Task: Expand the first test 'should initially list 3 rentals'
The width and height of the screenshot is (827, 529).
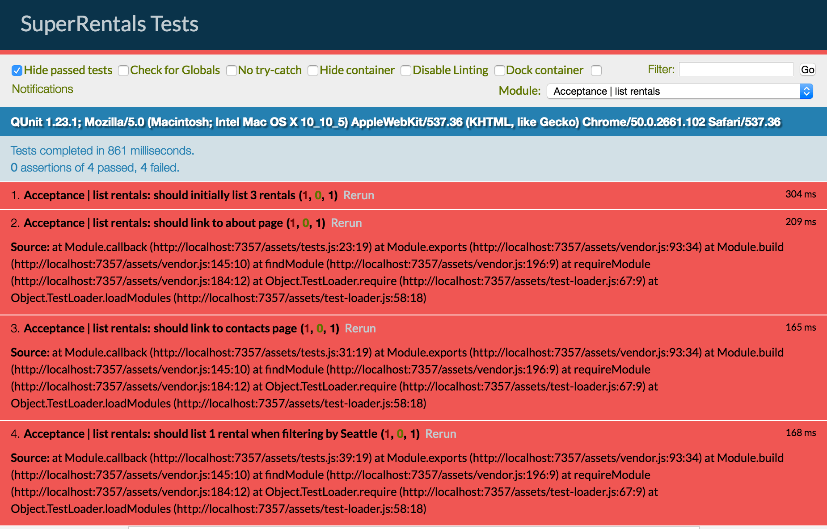Action: click(160, 195)
